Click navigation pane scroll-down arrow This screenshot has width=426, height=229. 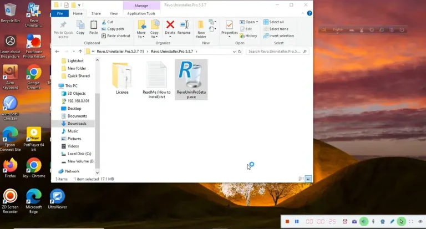[97, 173]
